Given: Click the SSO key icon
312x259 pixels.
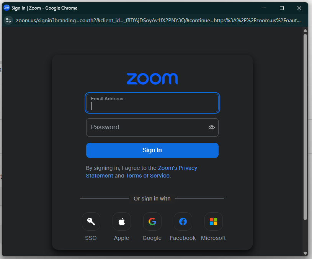Looking at the screenshot, I should point(91,222).
